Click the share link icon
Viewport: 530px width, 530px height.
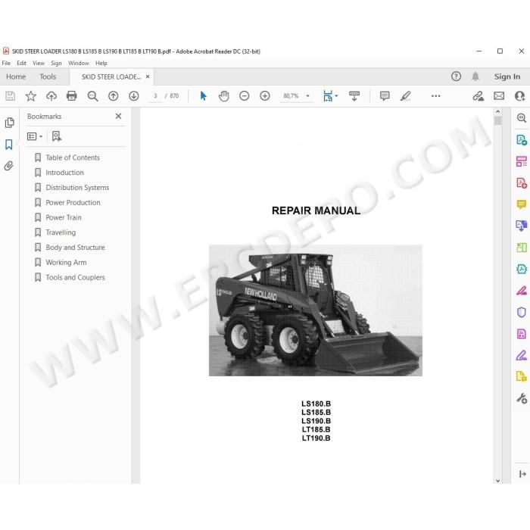[479, 96]
